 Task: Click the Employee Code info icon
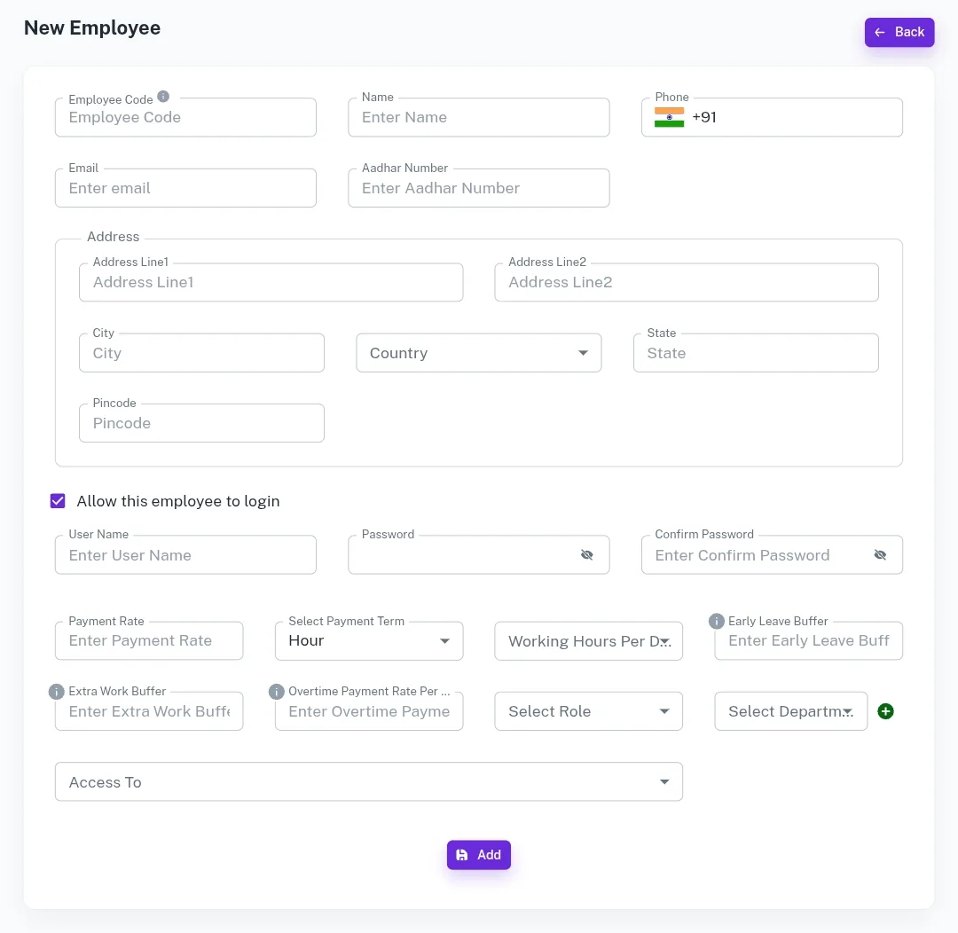click(163, 97)
